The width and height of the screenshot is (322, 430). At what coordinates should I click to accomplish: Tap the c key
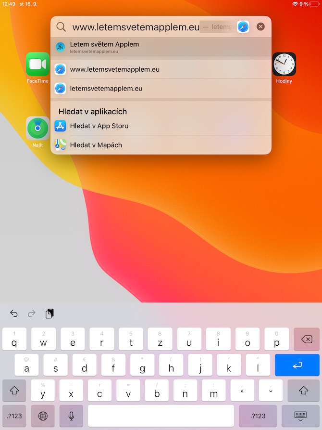pyautogui.click(x=99, y=391)
